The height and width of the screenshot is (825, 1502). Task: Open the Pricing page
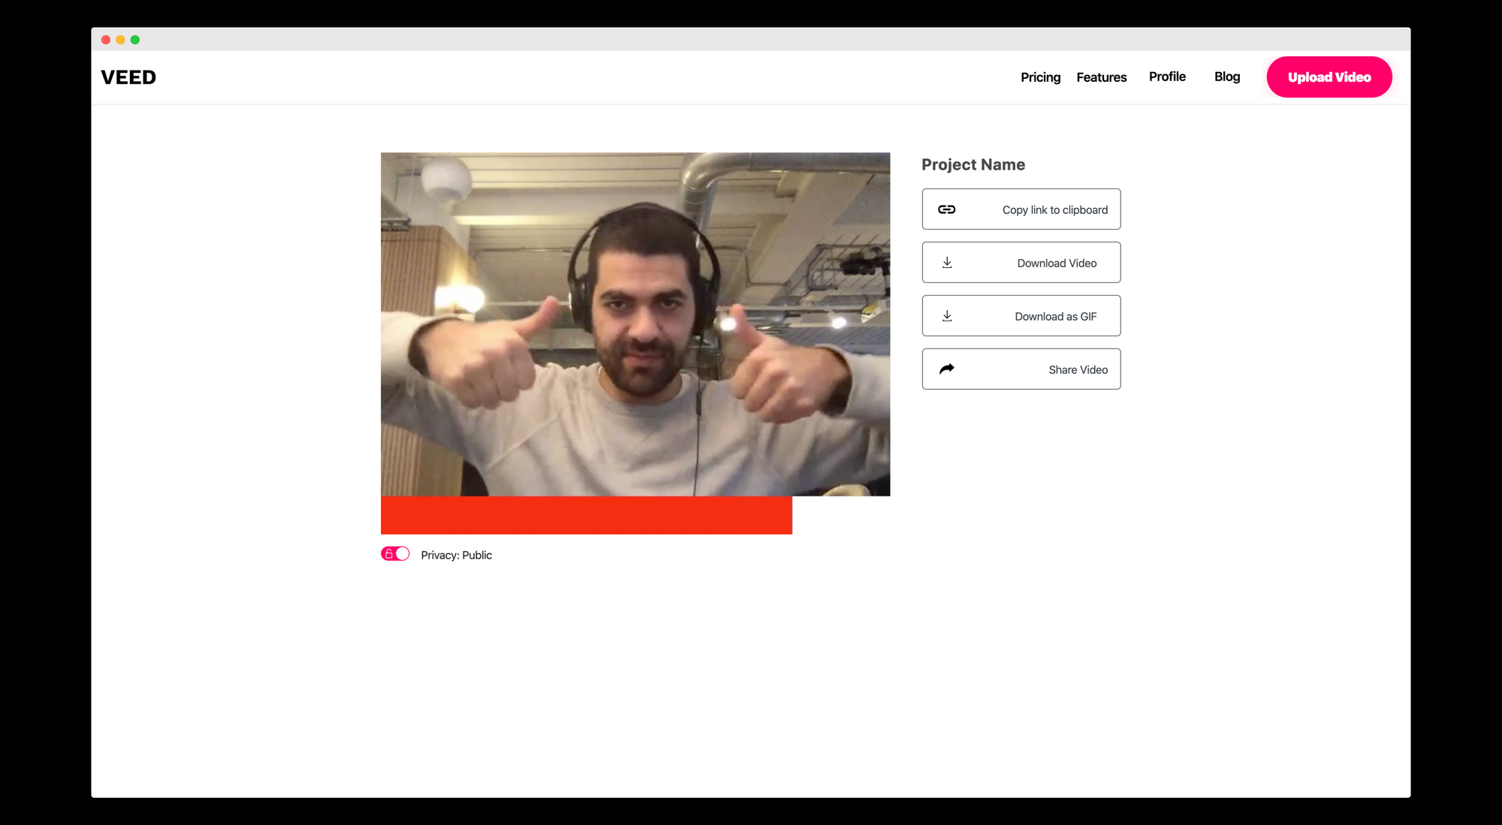click(x=1040, y=77)
